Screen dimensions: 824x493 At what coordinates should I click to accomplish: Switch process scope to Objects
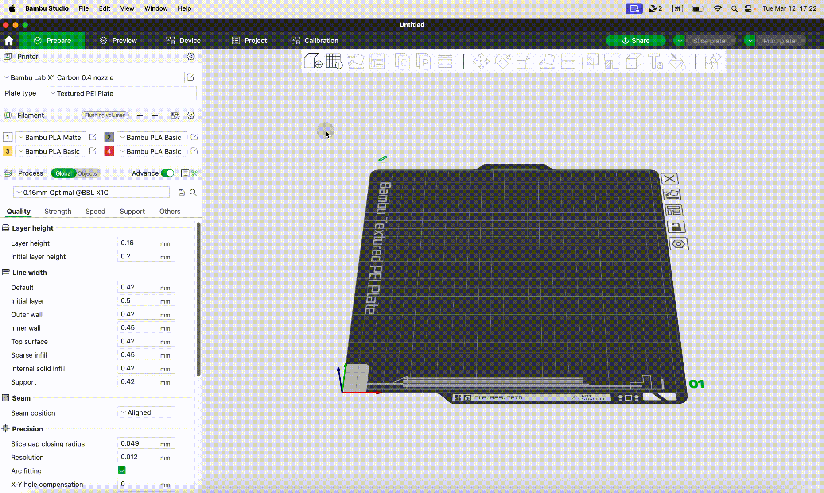pyautogui.click(x=87, y=173)
